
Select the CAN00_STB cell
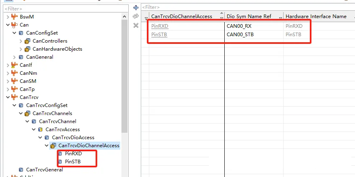[254, 35]
